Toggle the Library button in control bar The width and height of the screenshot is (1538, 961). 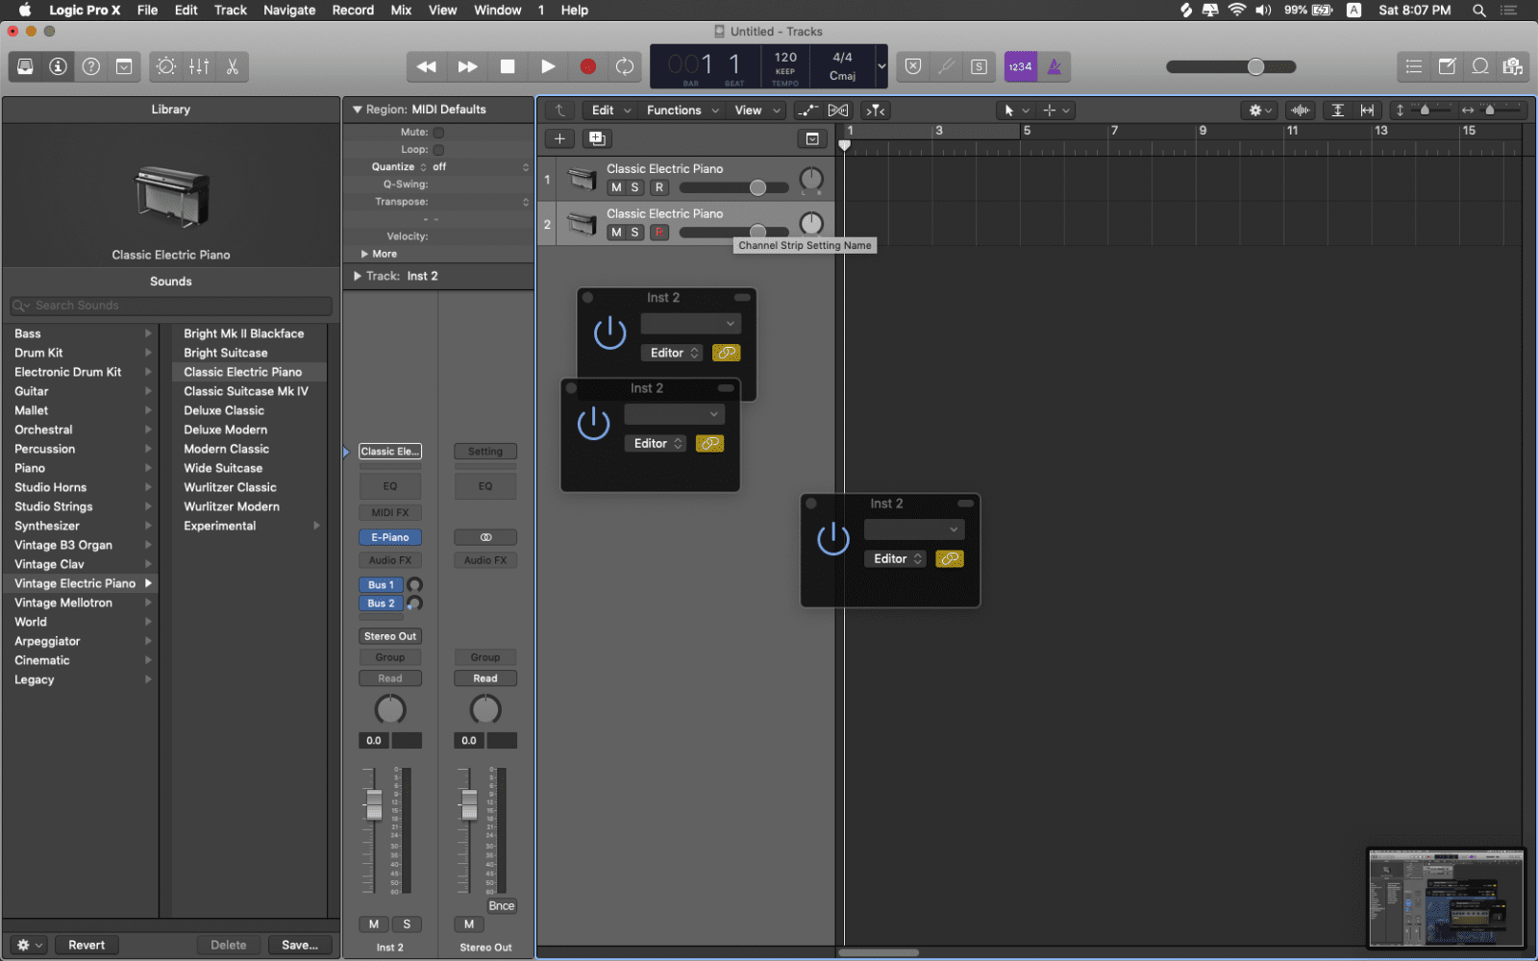pyautogui.click(x=26, y=66)
